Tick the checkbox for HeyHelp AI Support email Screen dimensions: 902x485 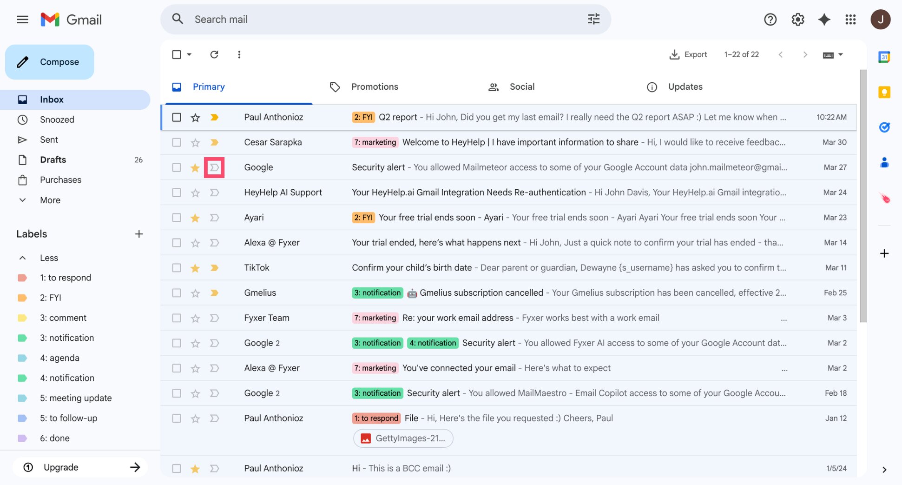click(177, 193)
